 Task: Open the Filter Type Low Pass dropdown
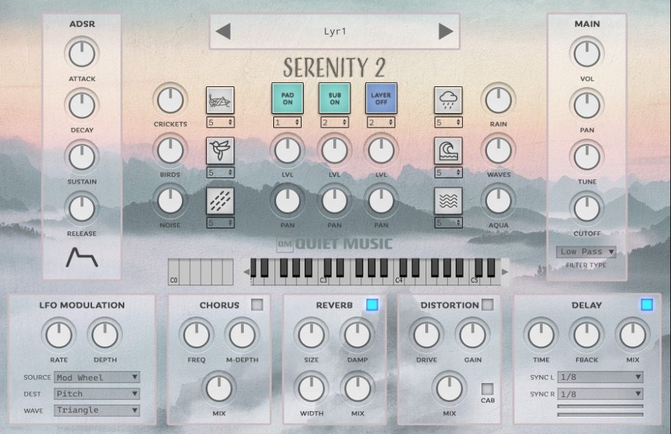pyautogui.click(x=586, y=252)
